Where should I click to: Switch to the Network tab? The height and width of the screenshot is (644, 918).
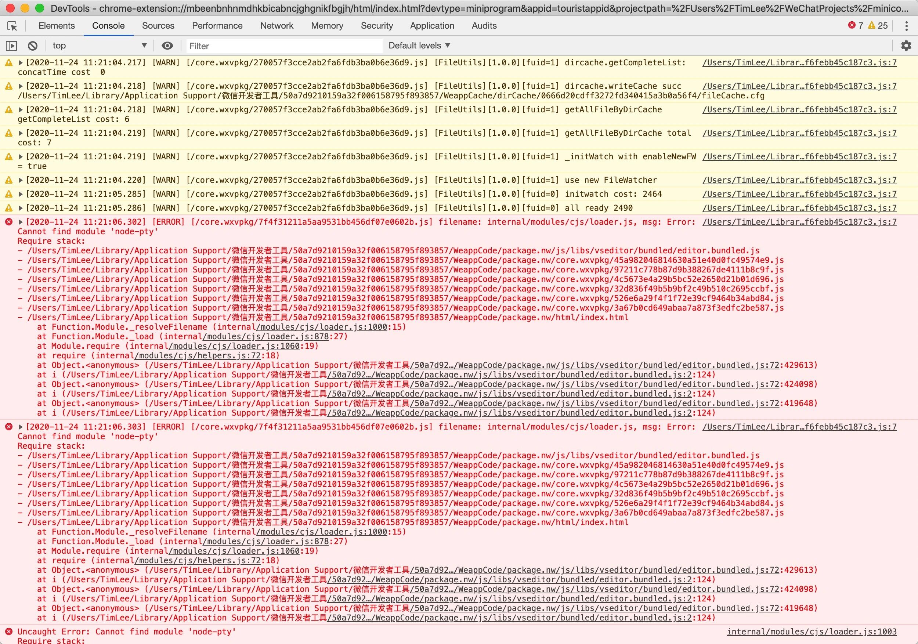coord(277,26)
